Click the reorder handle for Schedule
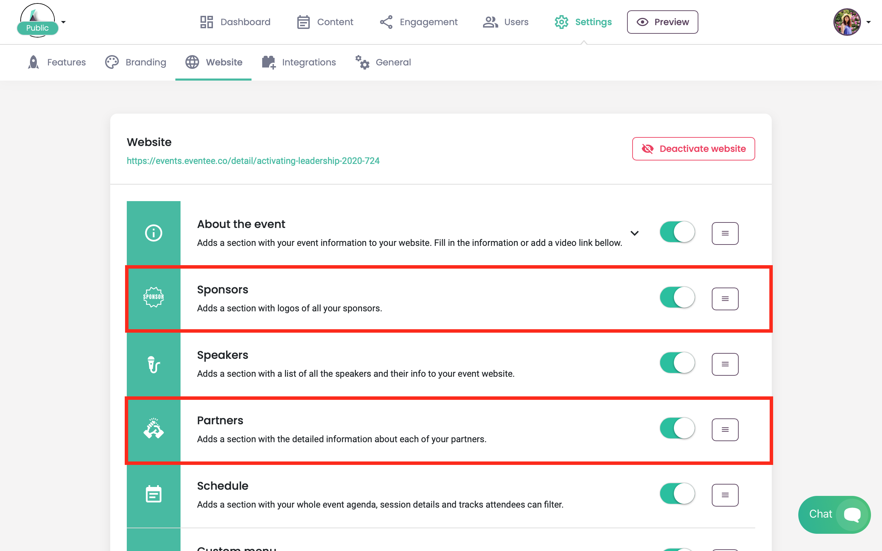The width and height of the screenshot is (882, 551). coord(725,495)
